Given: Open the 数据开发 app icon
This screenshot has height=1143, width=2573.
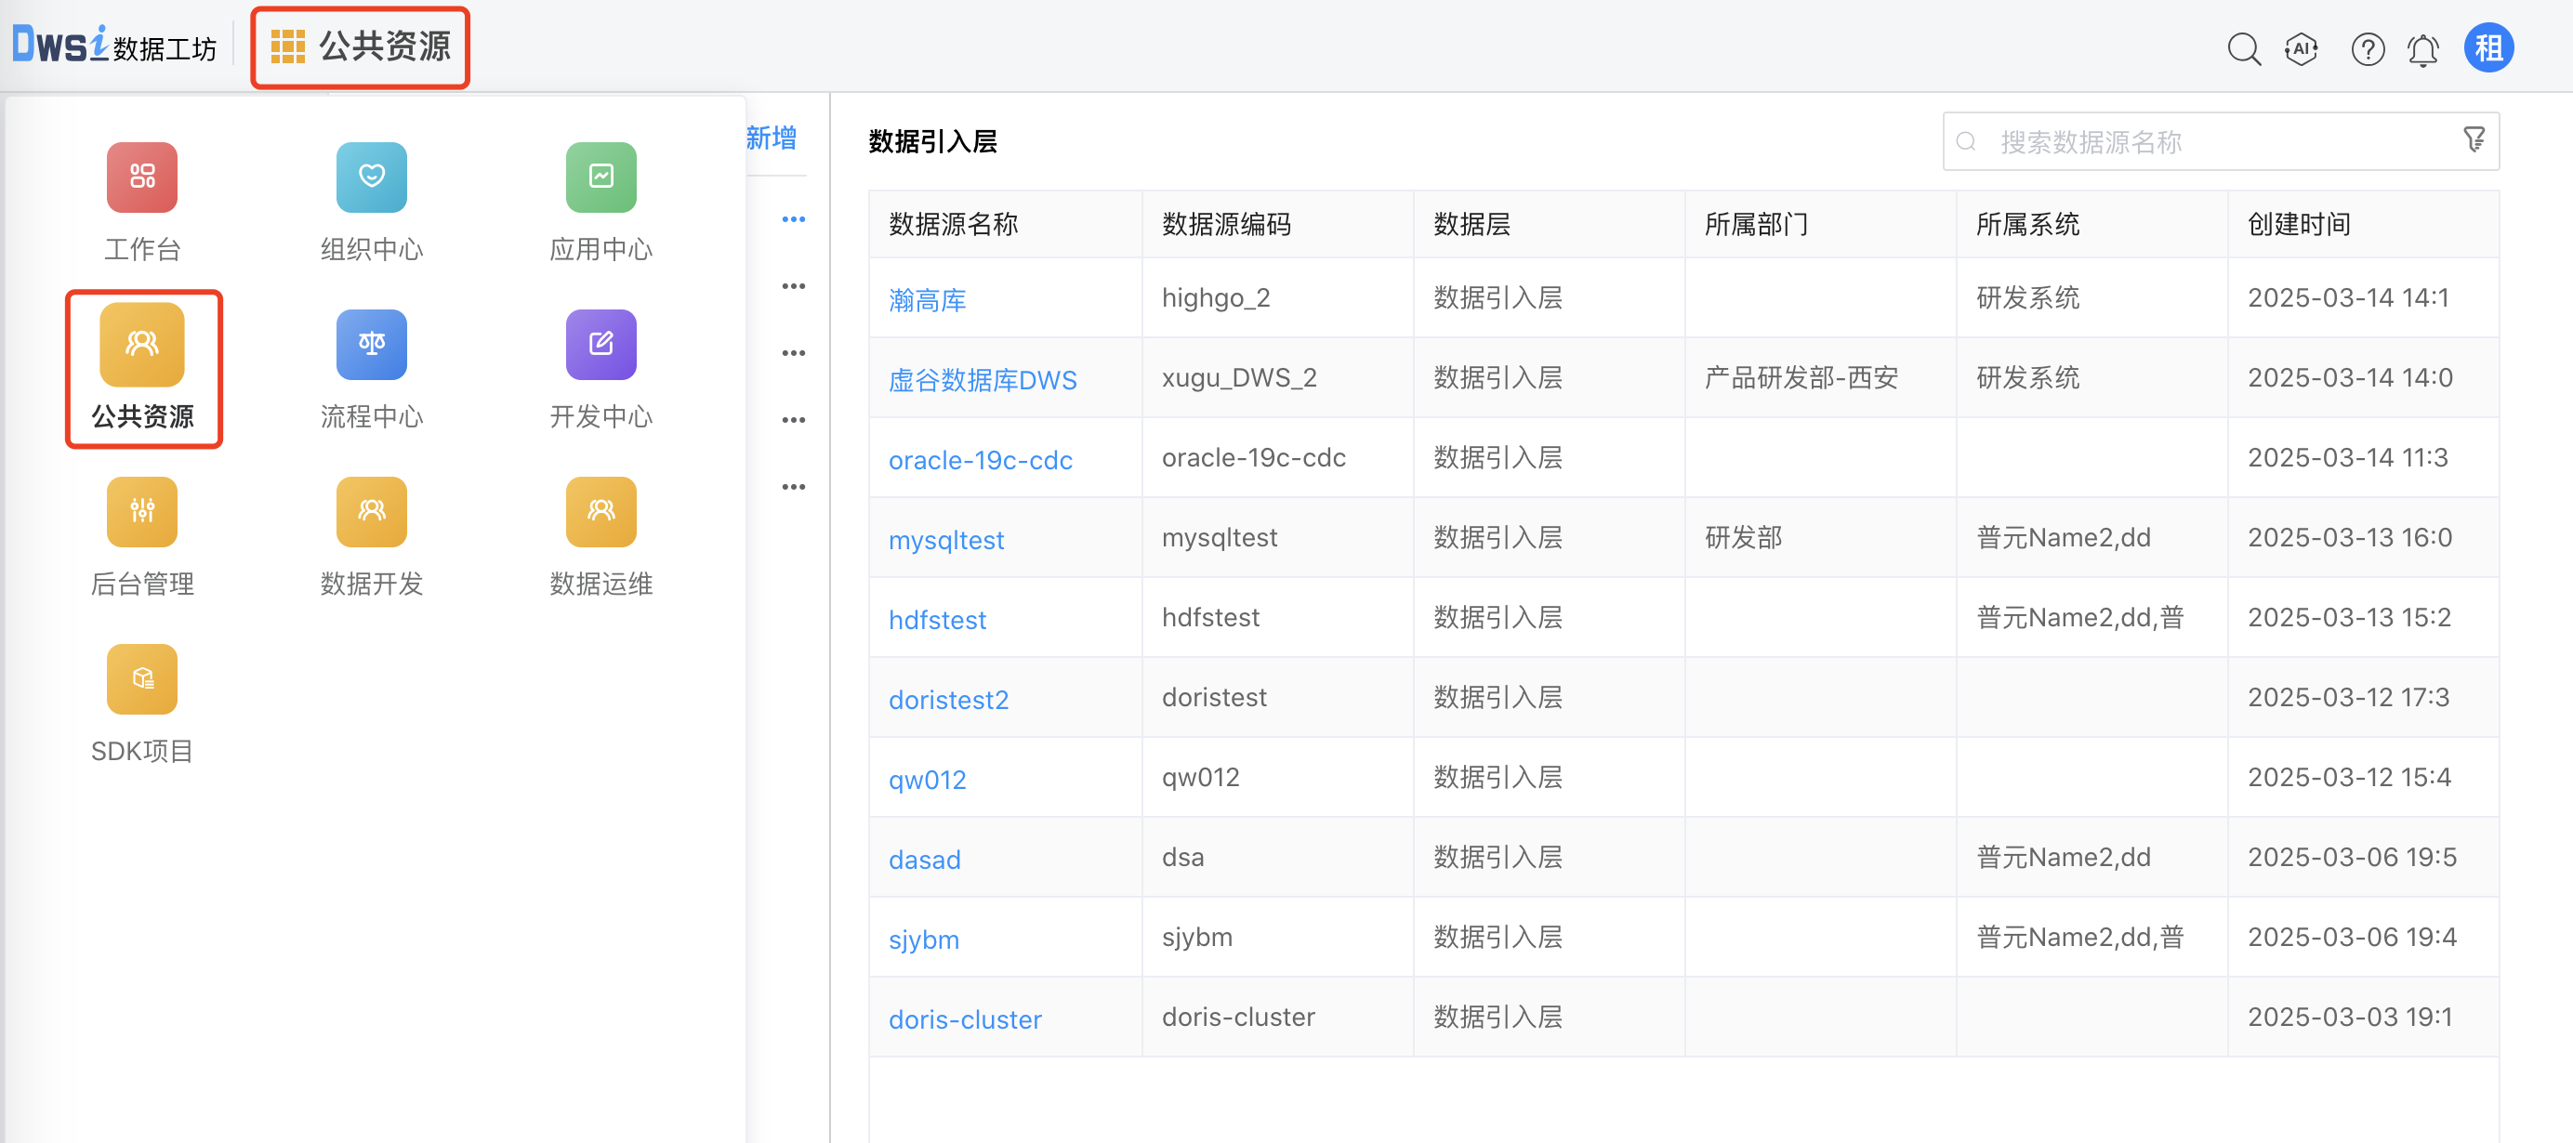Looking at the screenshot, I should coord(371,512).
